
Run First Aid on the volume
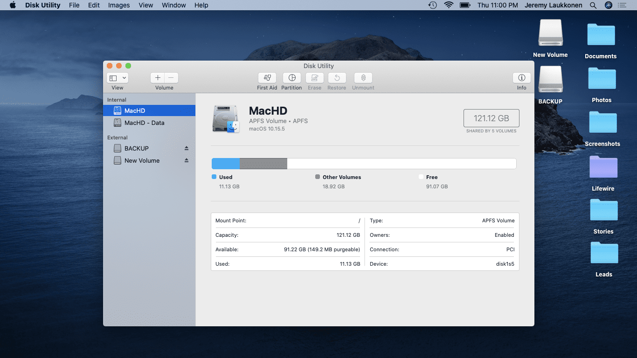point(267,78)
